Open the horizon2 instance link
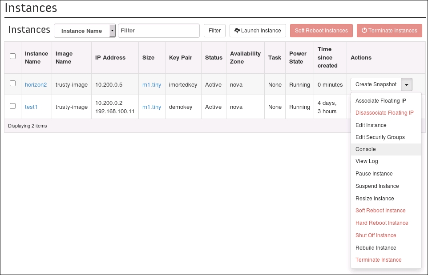The width and height of the screenshot is (428, 275). (36, 84)
